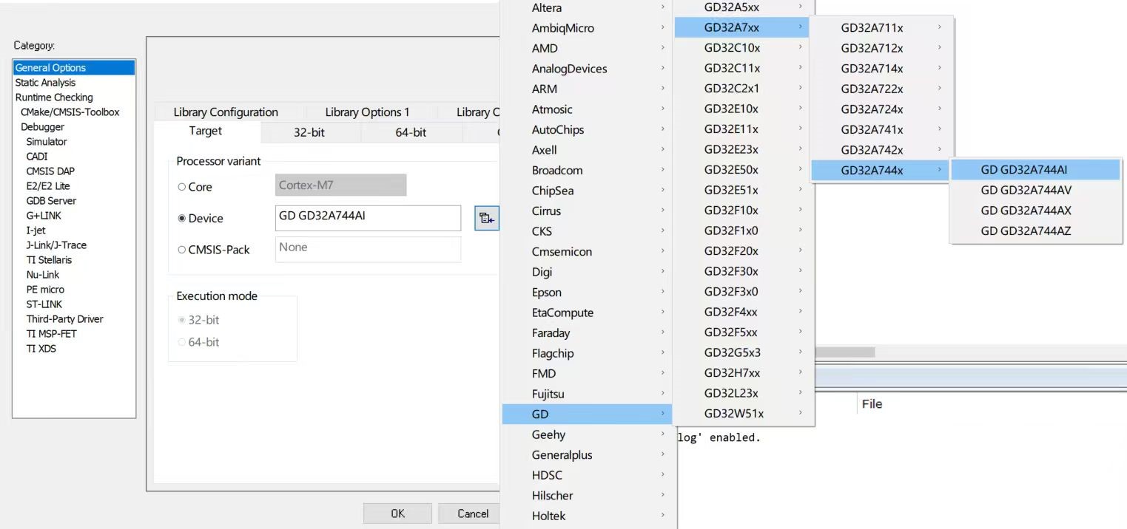
Task: Click the device selection list icon button
Action: [x=486, y=218]
